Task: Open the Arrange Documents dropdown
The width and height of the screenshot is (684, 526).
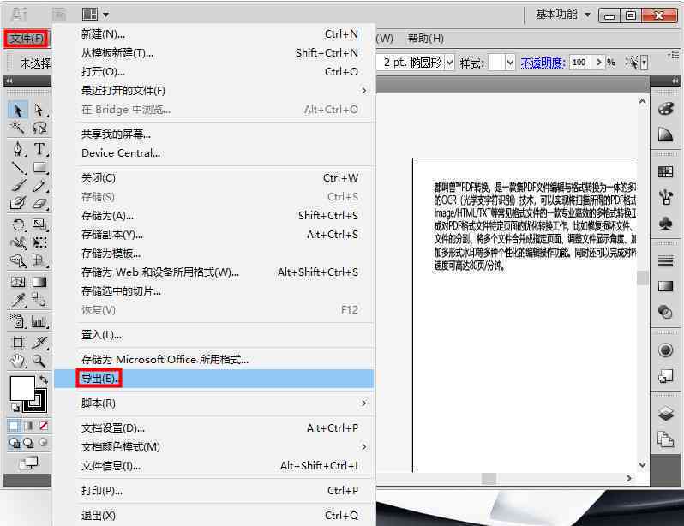Action: tap(95, 15)
